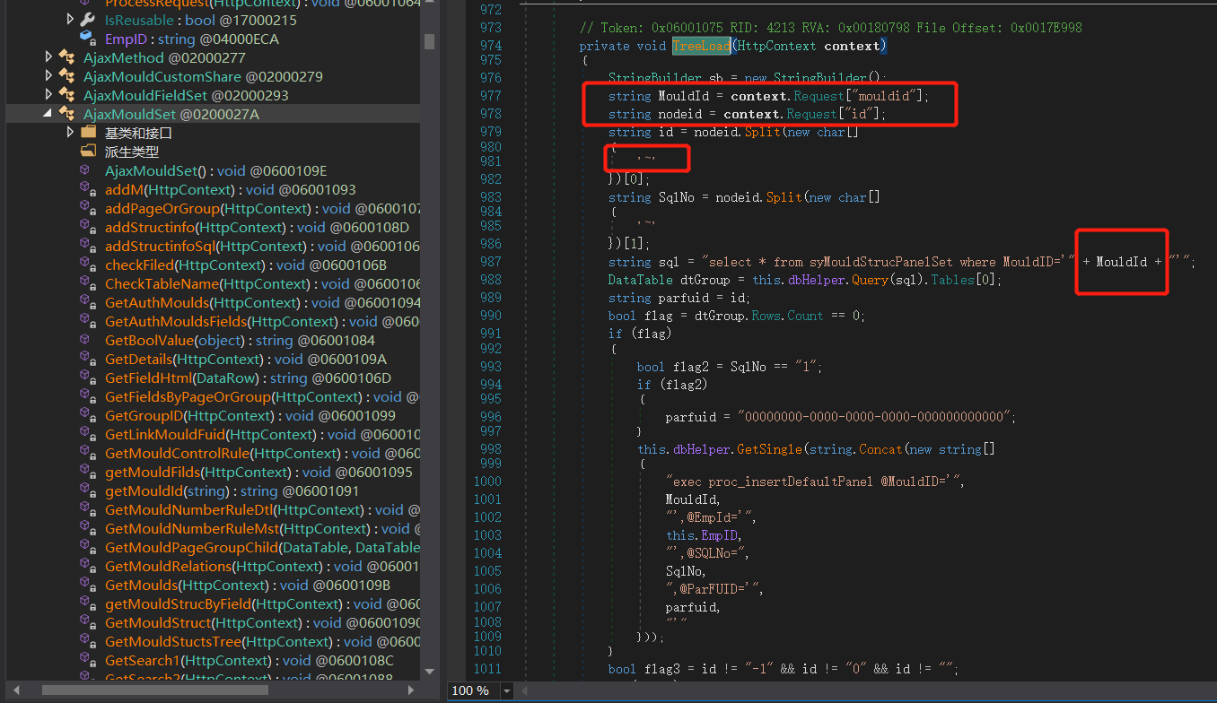Click the class icon beside AjaxMouldFieldSet
The height and width of the screenshot is (703, 1217).
tap(66, 95)
